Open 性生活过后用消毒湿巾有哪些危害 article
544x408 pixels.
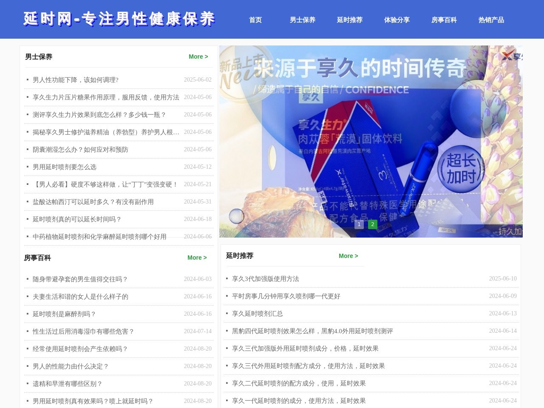pyautogui.click(x=83, y=331)
